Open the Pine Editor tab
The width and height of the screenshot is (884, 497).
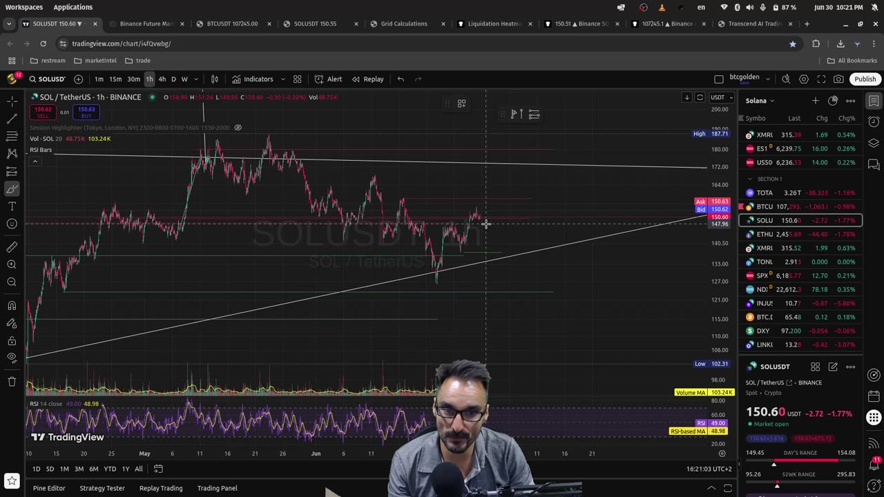(49, 488)
